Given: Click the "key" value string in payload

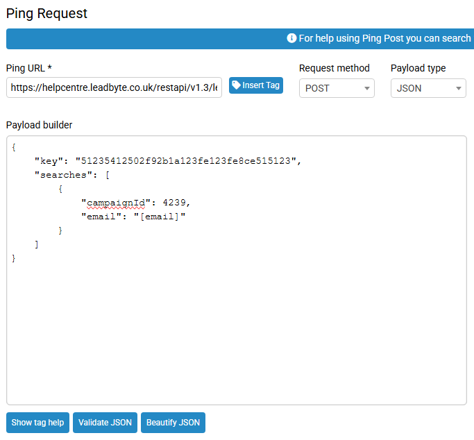Looking at the screenshot, I should [x=185, y=161].
